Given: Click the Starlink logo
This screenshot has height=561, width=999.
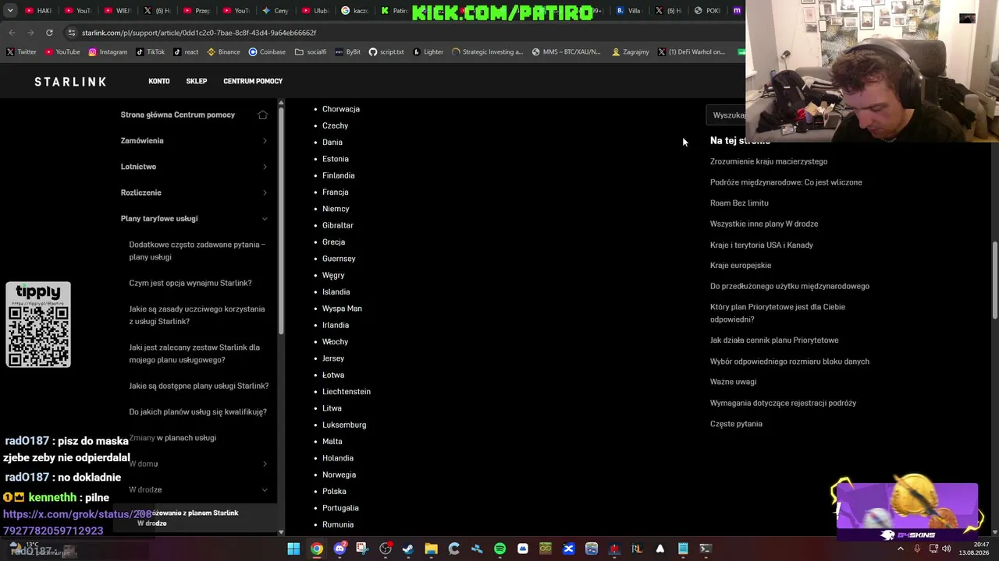Looking at the screenshot, I should click(70, 81).
